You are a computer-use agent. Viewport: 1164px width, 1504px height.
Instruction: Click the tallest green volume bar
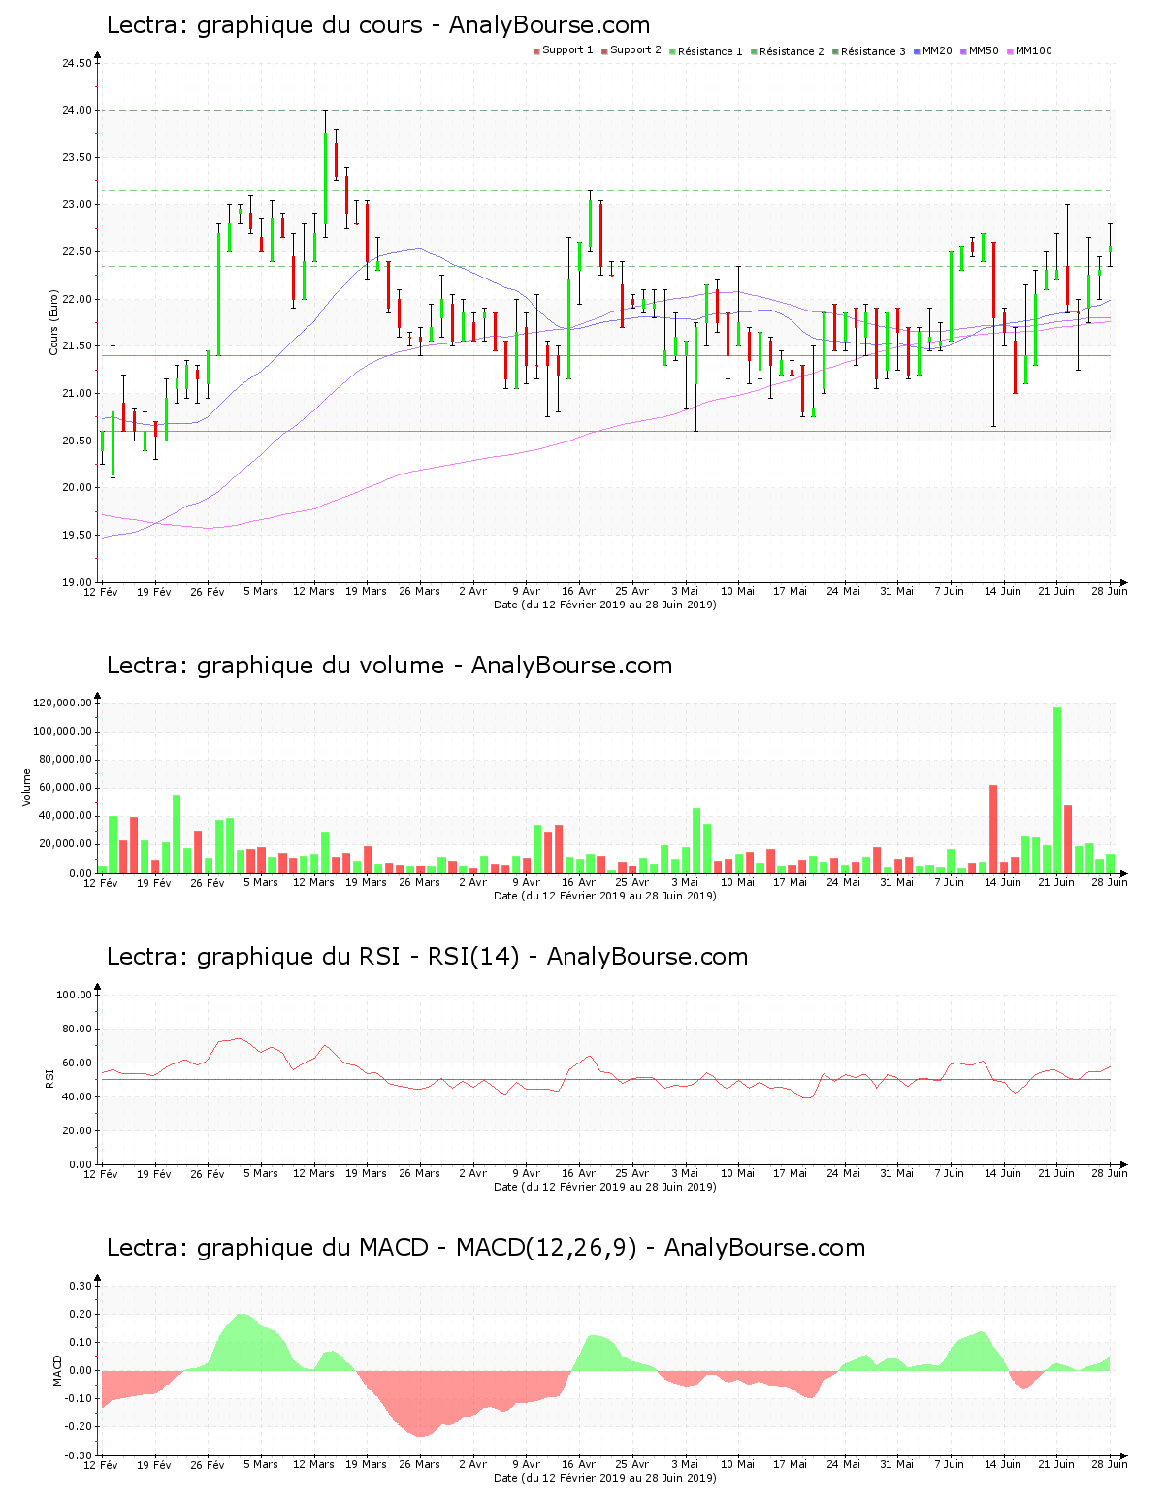click(1057, 790)
